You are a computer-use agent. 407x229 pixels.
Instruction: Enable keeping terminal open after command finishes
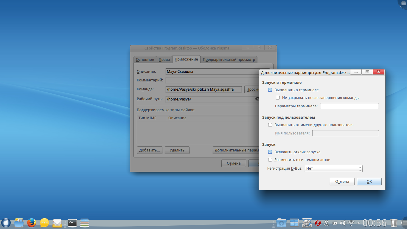pyautogui.click(x=278, y=98)
